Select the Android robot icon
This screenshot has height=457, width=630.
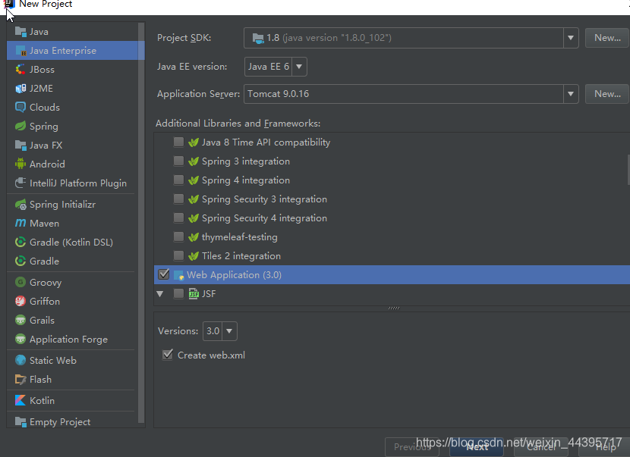click(x=20, y=164)
